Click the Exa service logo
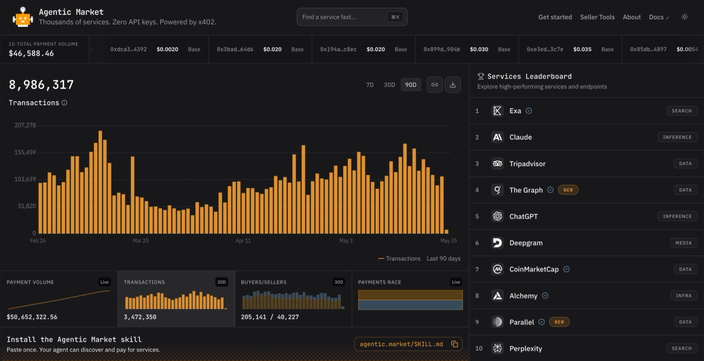Viewport: 704px width, 361px height. click(497, 111)
